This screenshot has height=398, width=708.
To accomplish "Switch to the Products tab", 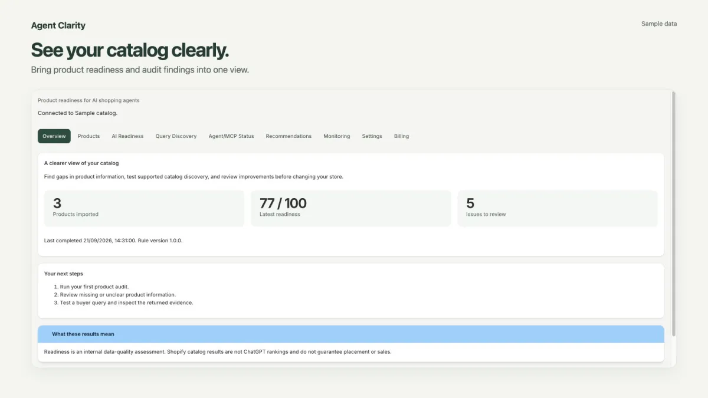I will click(88, 136).
